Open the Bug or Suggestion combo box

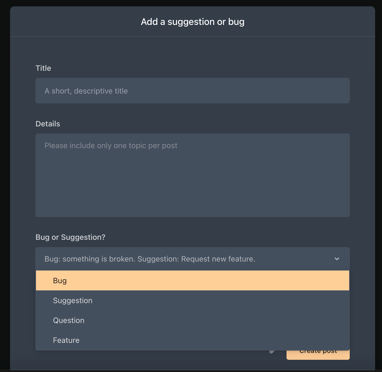[x=193, y=259]
